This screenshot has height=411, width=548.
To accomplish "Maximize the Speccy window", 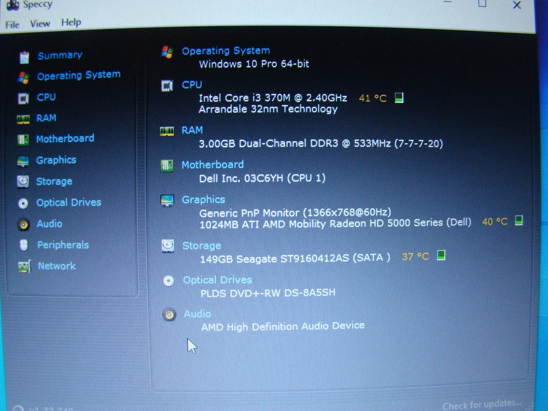I will 482,4.
